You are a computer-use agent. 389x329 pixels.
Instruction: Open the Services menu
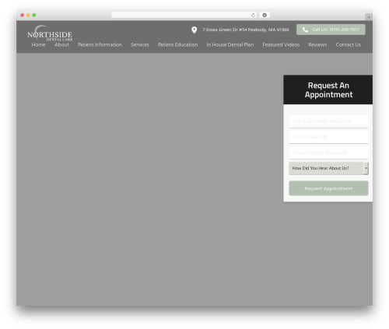click(140, 45)
